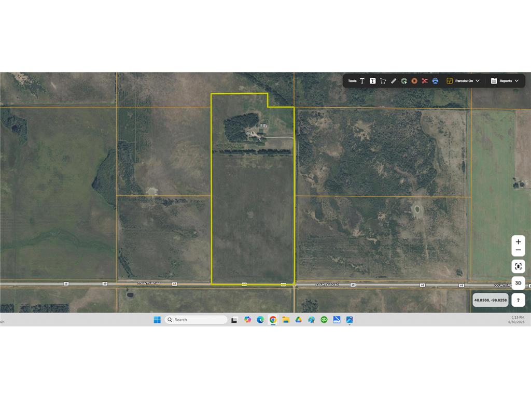
Task: Toggle Parcels off
Action: coord(465,81)
